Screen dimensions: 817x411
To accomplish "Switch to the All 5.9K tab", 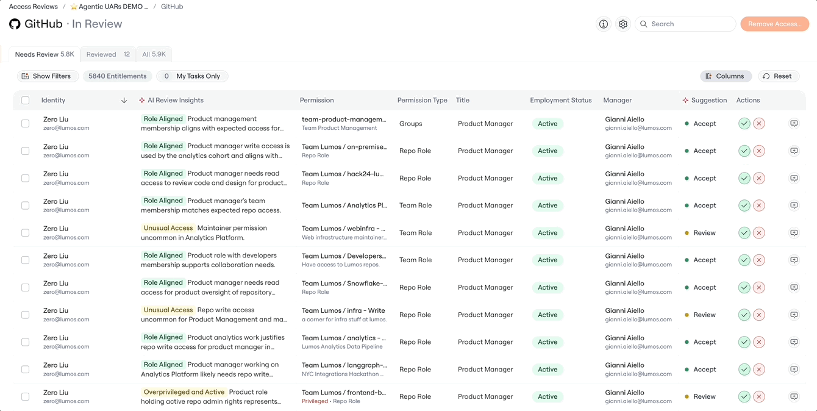I will (x=154, y=54).
